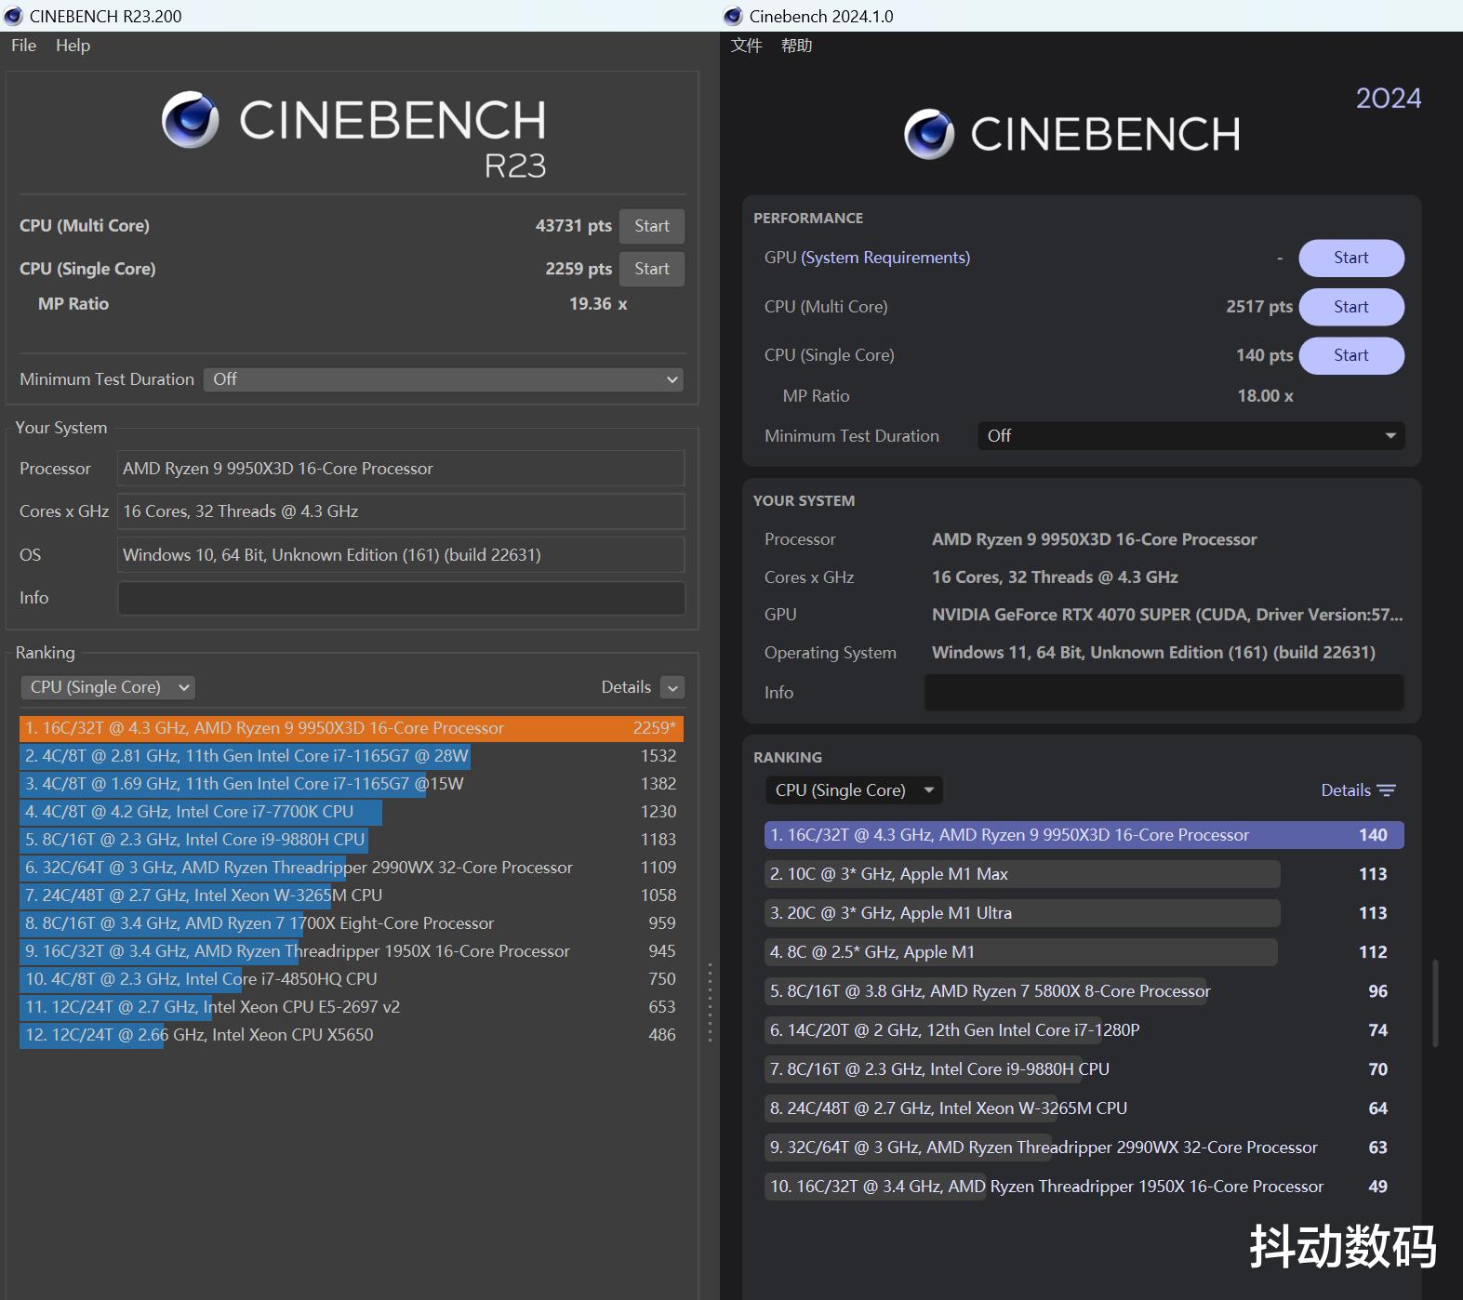Image resolution: width=1463 pixels, height=1300 pixels.
Task: Click 2024 MP Ratio value 18.00 x
Action: point(1265,396)
